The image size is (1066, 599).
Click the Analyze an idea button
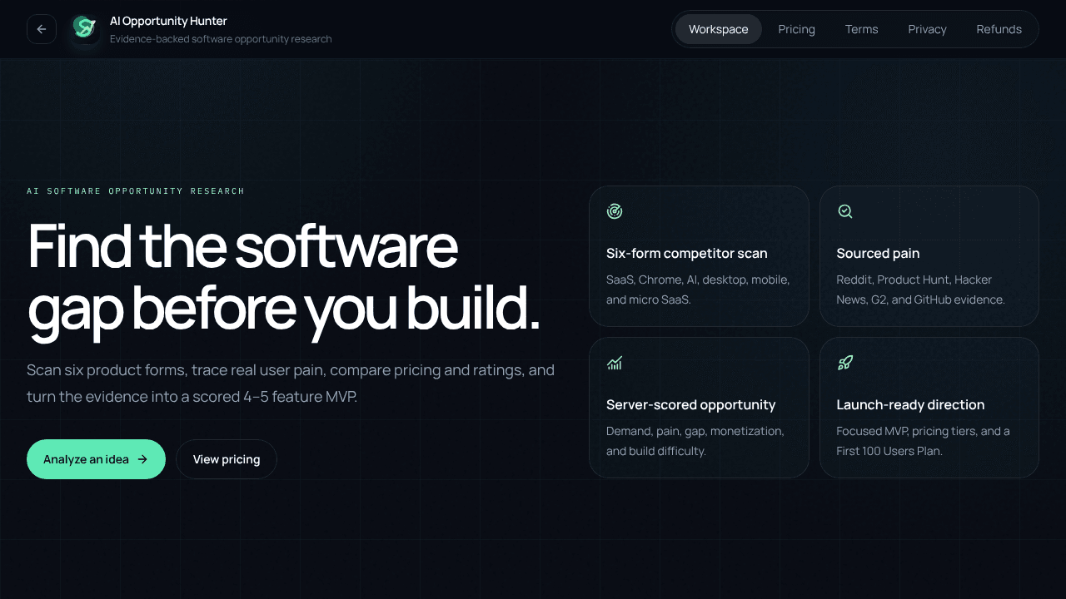click(96, 459)
